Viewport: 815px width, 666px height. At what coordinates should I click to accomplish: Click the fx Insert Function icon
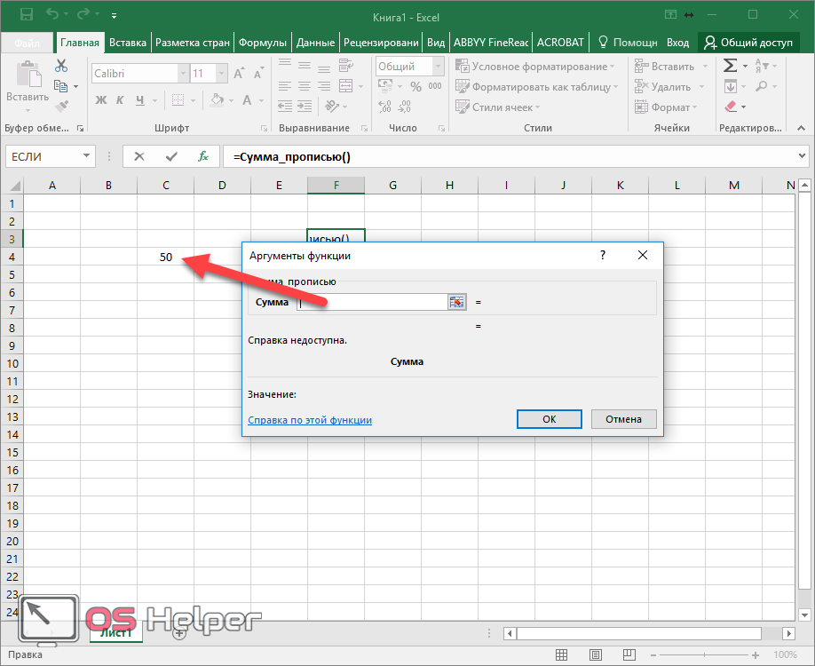coord(203,156)
